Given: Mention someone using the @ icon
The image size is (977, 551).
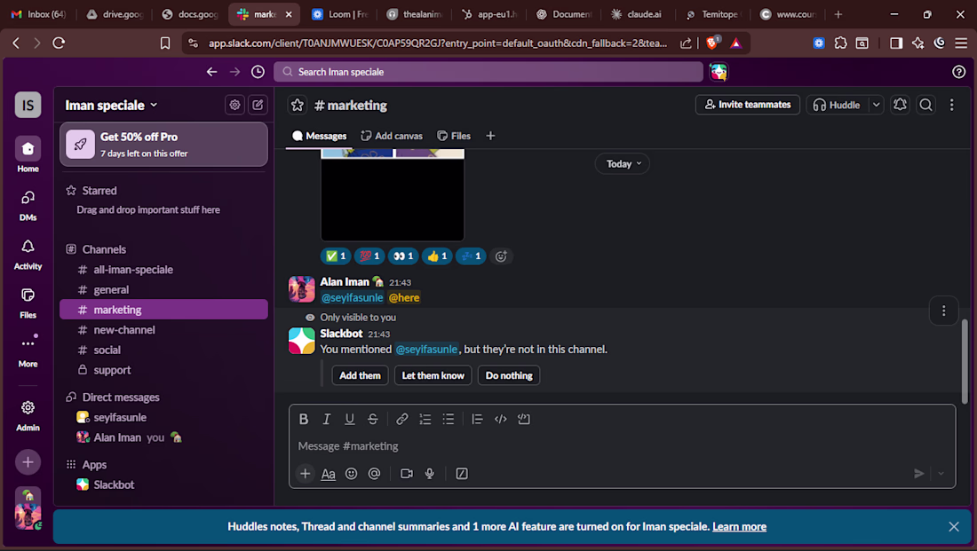Looking at the screenshot, I should pyautogui.click(x=375, y=474).
